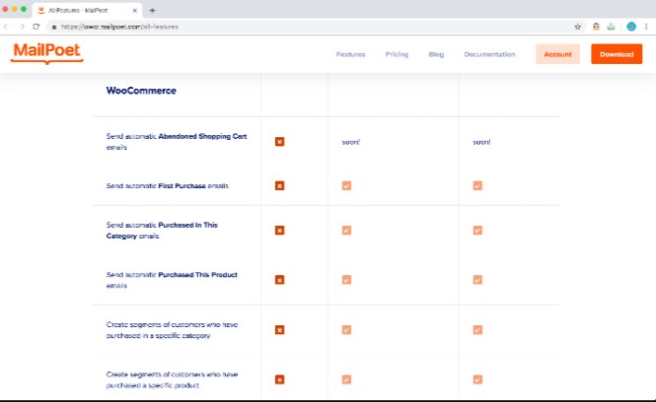Click the first extension icon after the star
The height and width of the screenshot is (402, 656).
(596, 27)
